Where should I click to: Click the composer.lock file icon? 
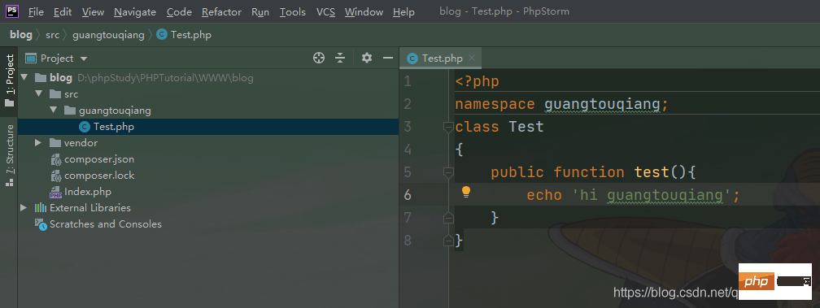[55, 176]
